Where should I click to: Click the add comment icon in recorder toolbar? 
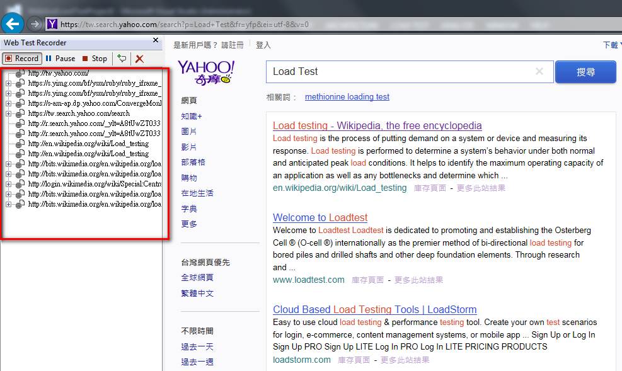point(122,59)
